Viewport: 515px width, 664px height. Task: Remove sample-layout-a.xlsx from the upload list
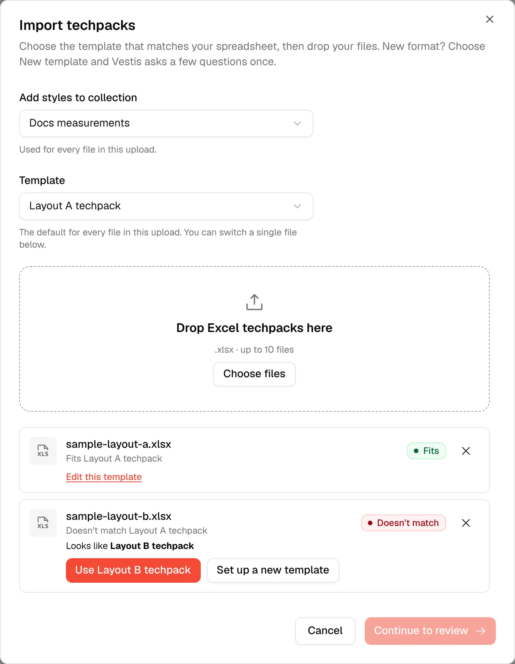(x=466, y=451)
